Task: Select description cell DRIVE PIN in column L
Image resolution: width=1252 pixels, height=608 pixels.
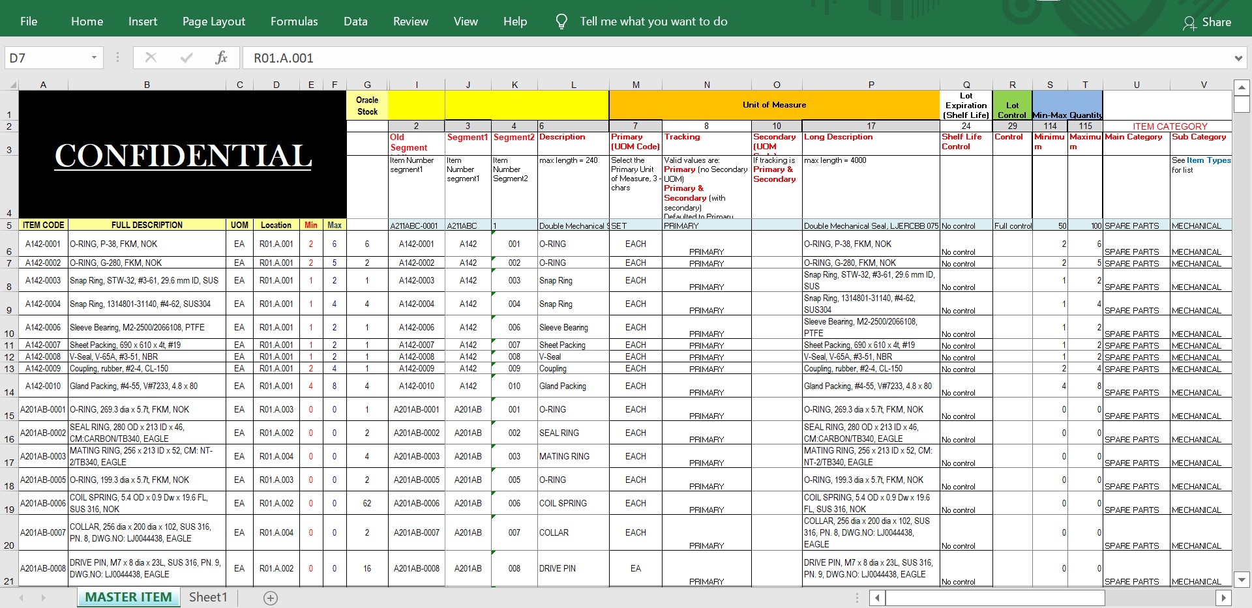Action: coord(573,568)
